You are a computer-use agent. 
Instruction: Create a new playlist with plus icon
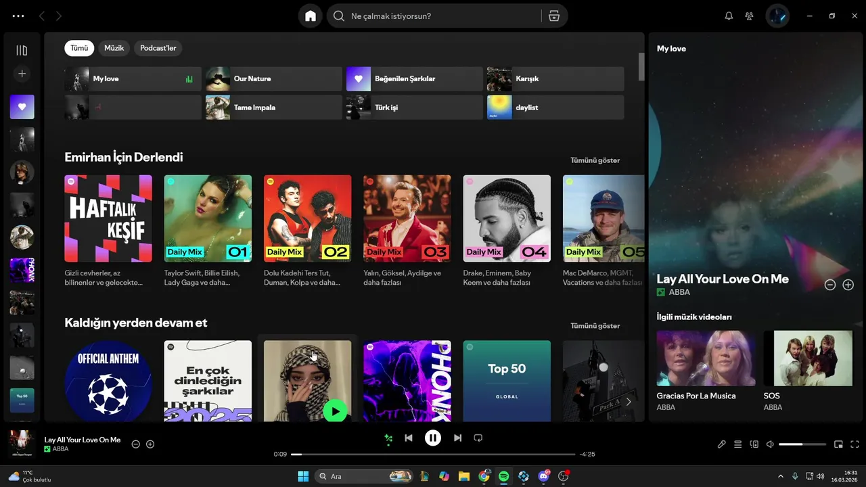point(22,74)
